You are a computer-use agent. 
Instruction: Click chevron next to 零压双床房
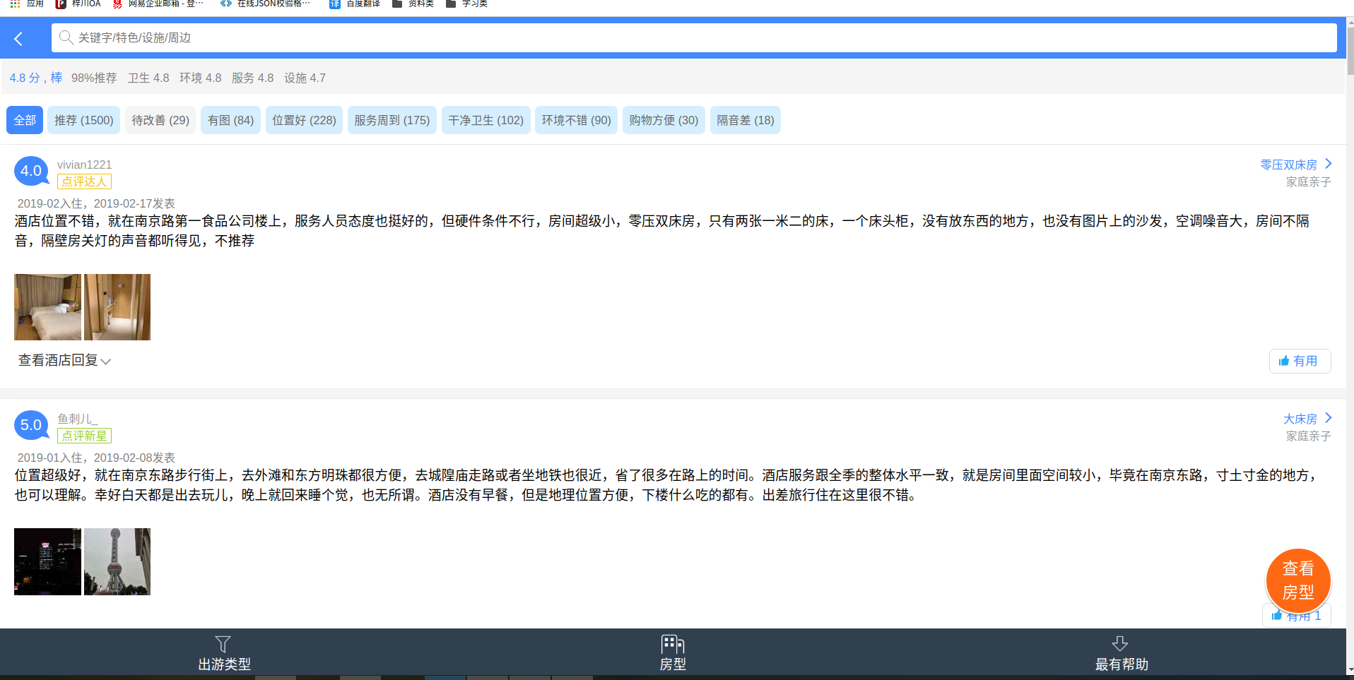(1328, 164)
